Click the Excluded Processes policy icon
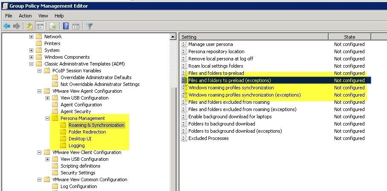Screen dimensions: 387x191 pos(184,138)
